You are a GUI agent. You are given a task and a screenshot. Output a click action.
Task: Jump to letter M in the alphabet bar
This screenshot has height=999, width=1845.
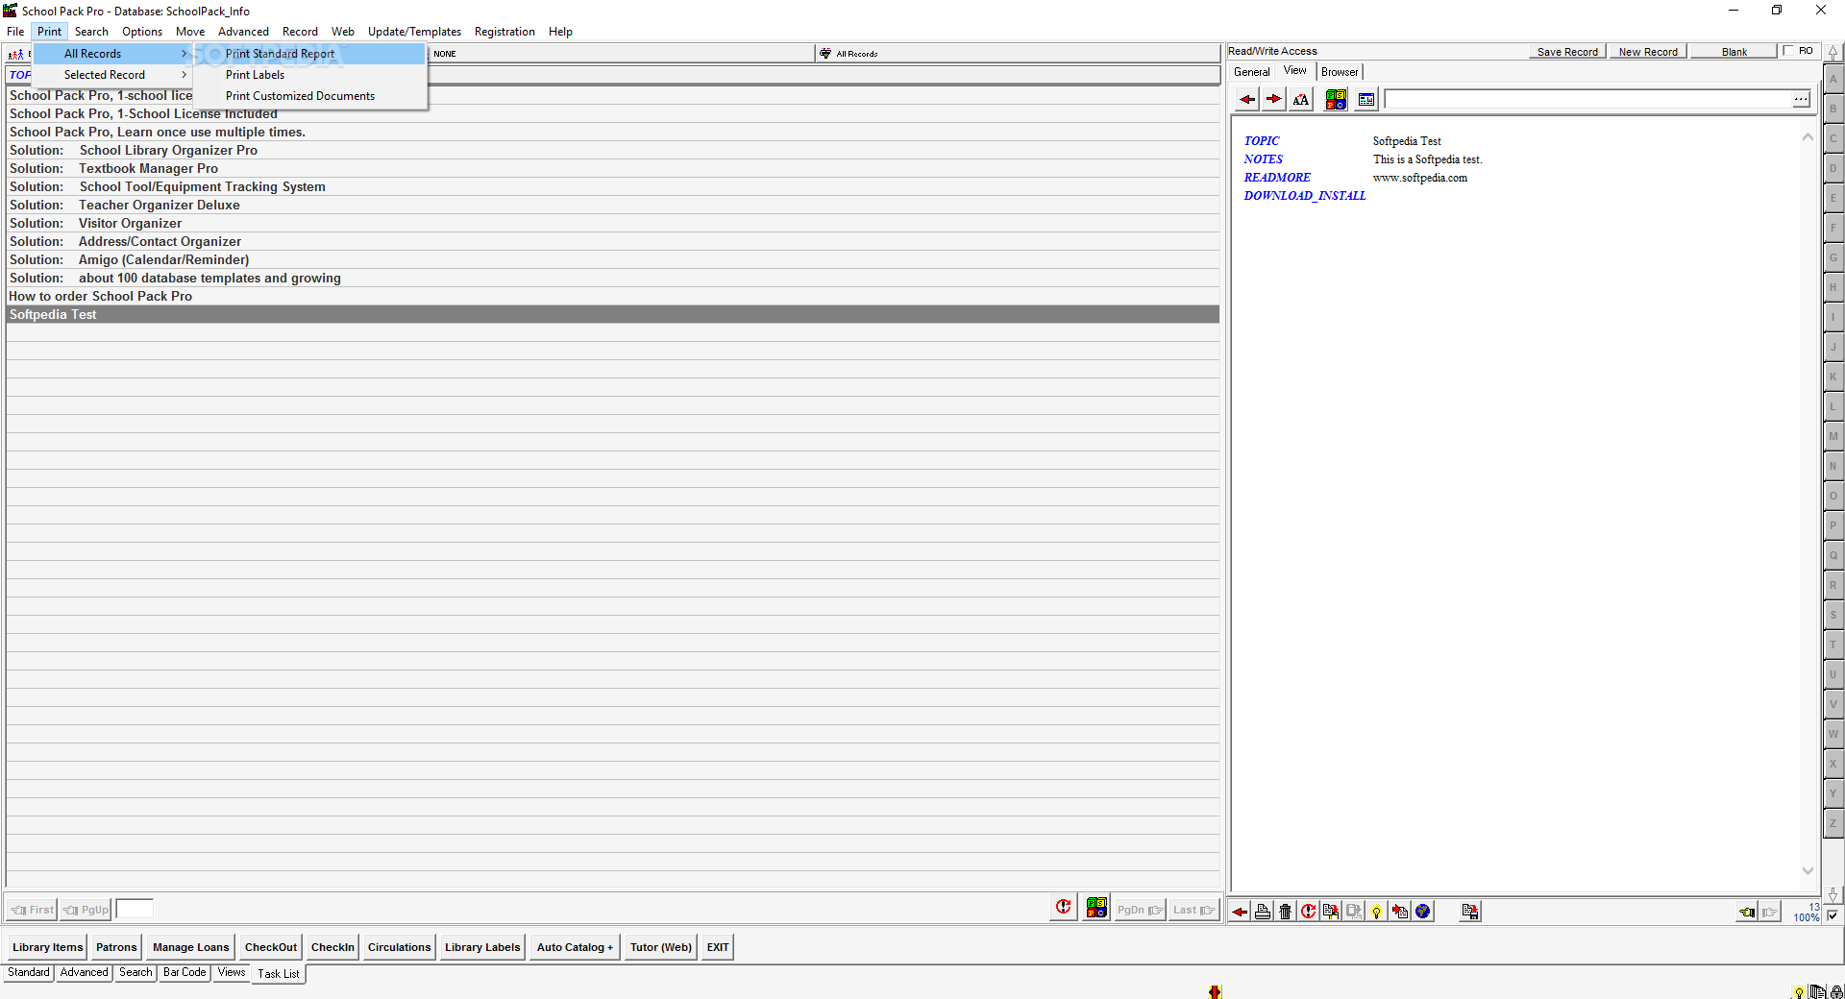1833,436
